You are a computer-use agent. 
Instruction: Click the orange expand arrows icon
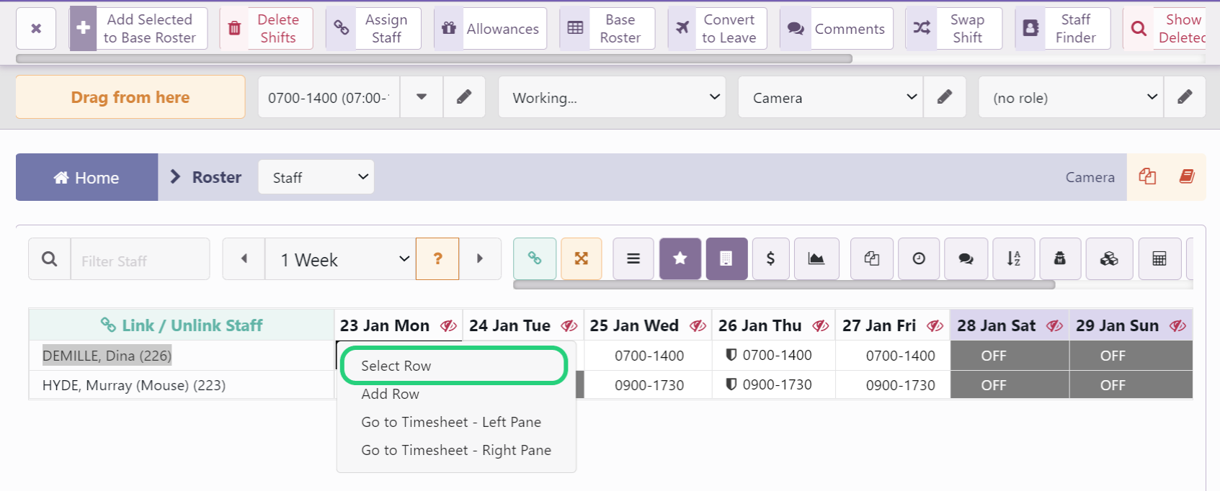[581, 258]
